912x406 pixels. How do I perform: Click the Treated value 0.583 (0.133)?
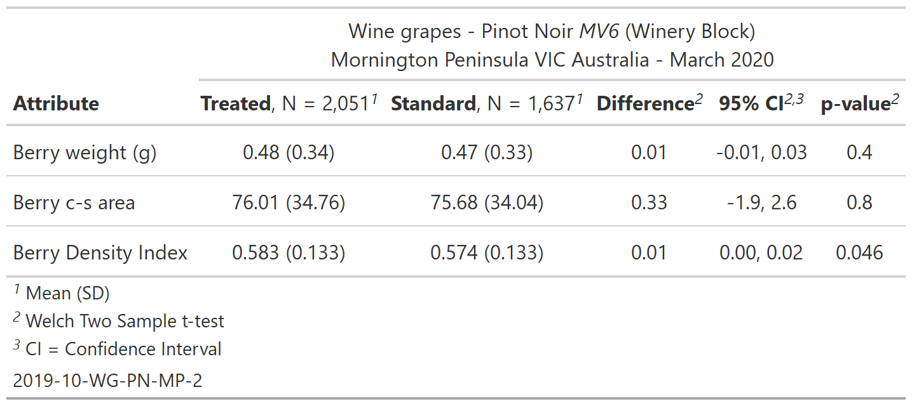coord(289,252)
